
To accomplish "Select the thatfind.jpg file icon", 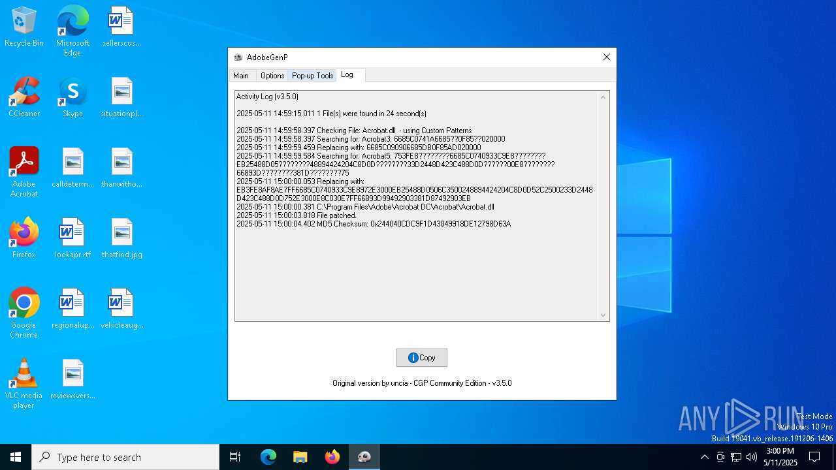I will tap(121, 239).
